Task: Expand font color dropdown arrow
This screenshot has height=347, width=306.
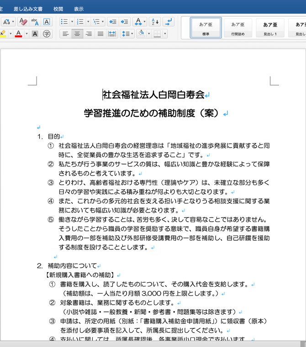Action: (26, 34)
